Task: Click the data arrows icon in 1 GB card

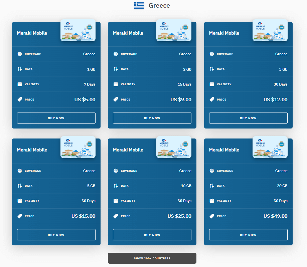Action: [20, 69]
